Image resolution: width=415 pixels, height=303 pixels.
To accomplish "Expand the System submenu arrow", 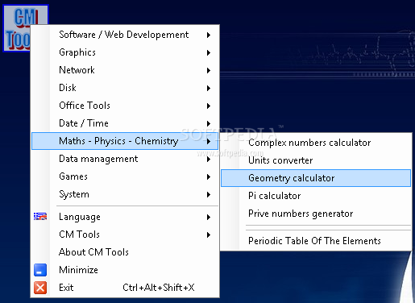I will click(209, 194).
